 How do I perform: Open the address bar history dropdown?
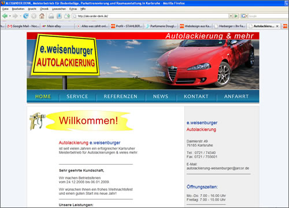(231, 16)
